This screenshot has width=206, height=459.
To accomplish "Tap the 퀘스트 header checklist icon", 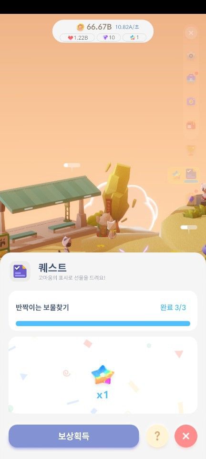I will (x=20, y=271).
